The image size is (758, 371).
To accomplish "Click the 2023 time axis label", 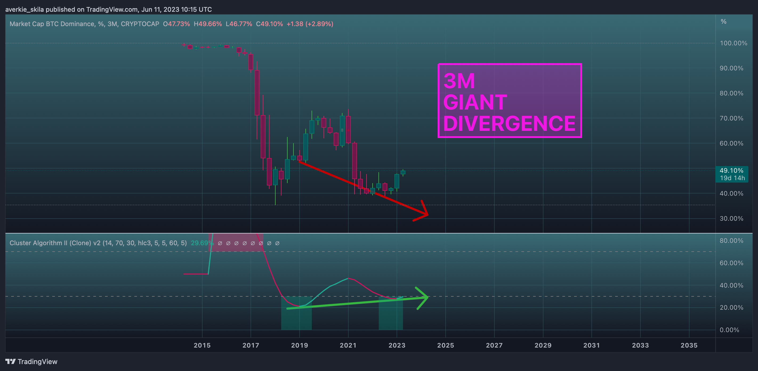I will [397, 345].
